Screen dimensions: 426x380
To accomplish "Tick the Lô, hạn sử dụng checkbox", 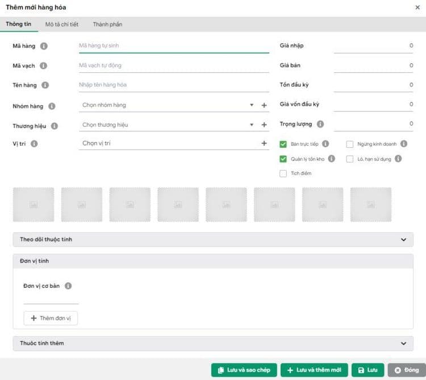I will point(350,159).
